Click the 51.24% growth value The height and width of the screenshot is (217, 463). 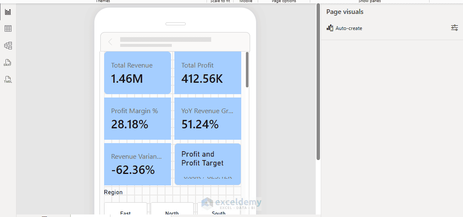(x=200, y=125)
